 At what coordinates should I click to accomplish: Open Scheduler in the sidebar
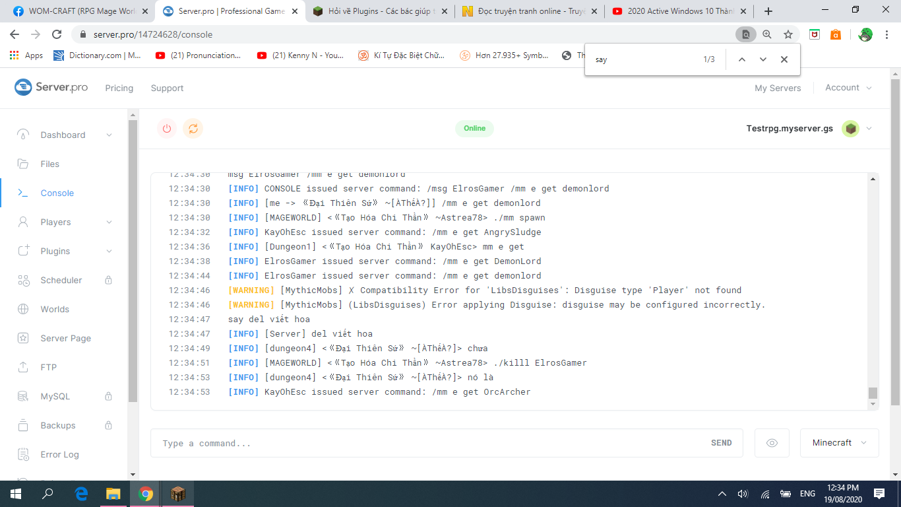pos(61,280)
